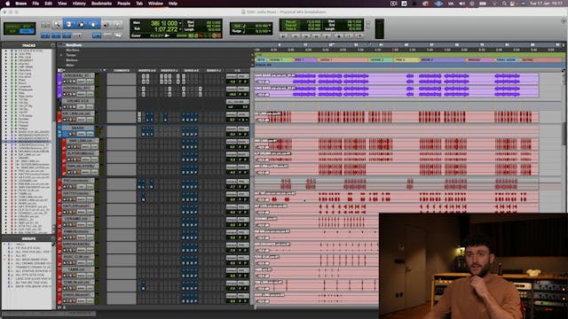Click the Bars|Beats ruler label

(x=74, y=45)
